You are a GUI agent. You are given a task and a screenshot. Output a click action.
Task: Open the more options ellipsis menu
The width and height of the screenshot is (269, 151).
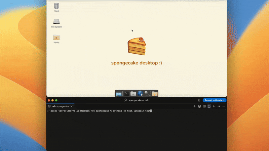click(x=224, y=106)
